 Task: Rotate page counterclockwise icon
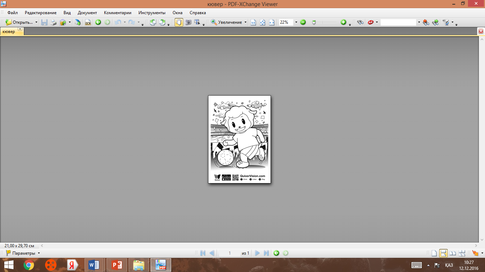[x=153, y=22]
